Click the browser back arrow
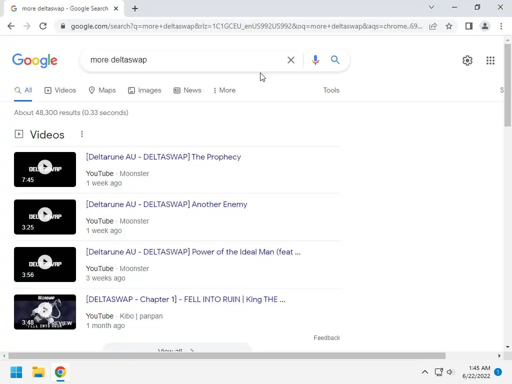Image resolution: width=512 pixels, height=384 pixels. click(11, 26)
